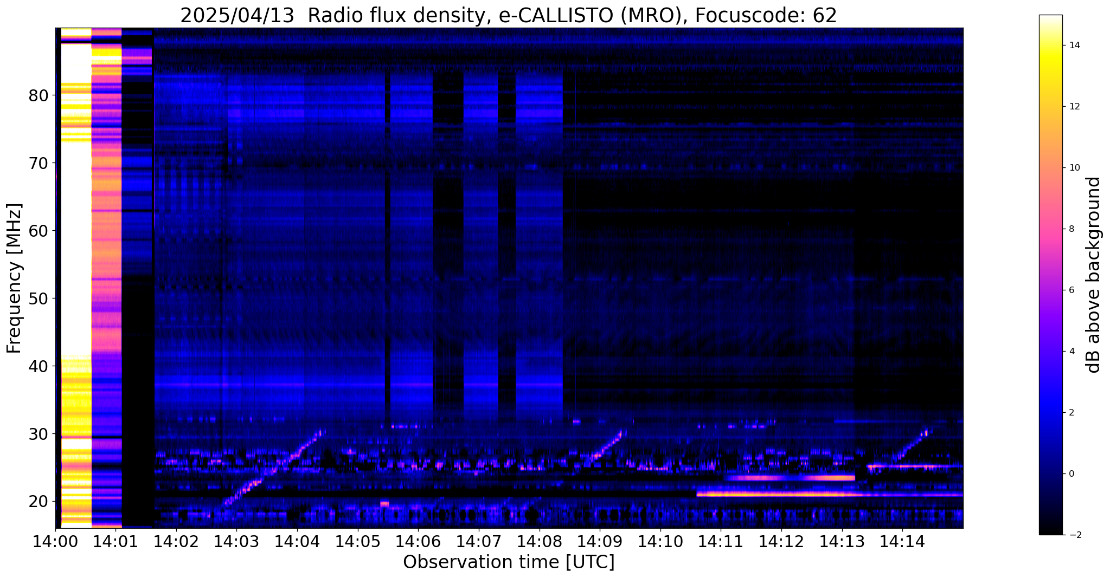Click the 80 MHz frequency tick label
Screen dimensions: 1110x578
(39, 95)
